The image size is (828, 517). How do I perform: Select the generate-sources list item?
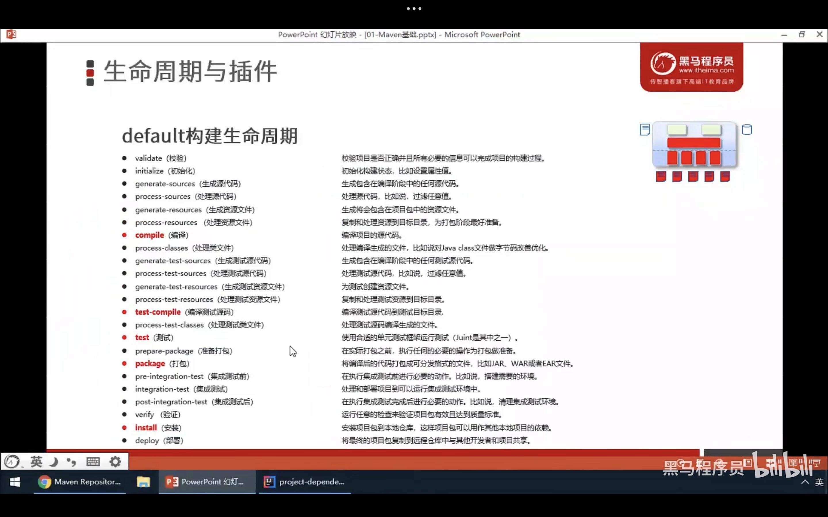[x=188, y=184]
